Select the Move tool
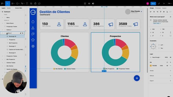The image size is (173, 97). point(7,4)
